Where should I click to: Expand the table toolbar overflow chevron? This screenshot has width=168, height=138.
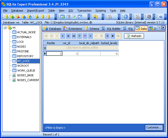89,17
